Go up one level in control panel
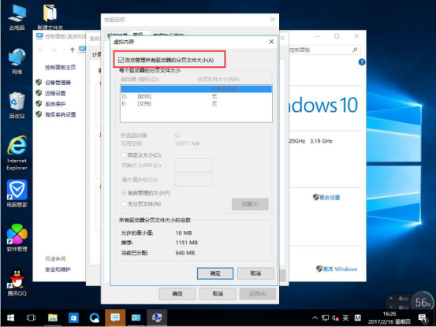 coord(73,50)
